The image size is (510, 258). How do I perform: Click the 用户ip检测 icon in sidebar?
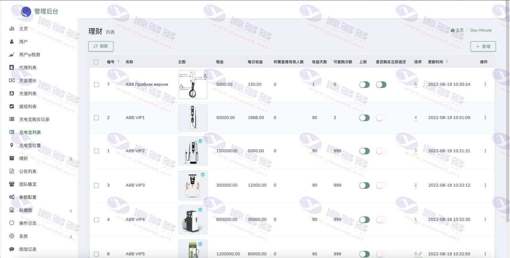[12, 55]
